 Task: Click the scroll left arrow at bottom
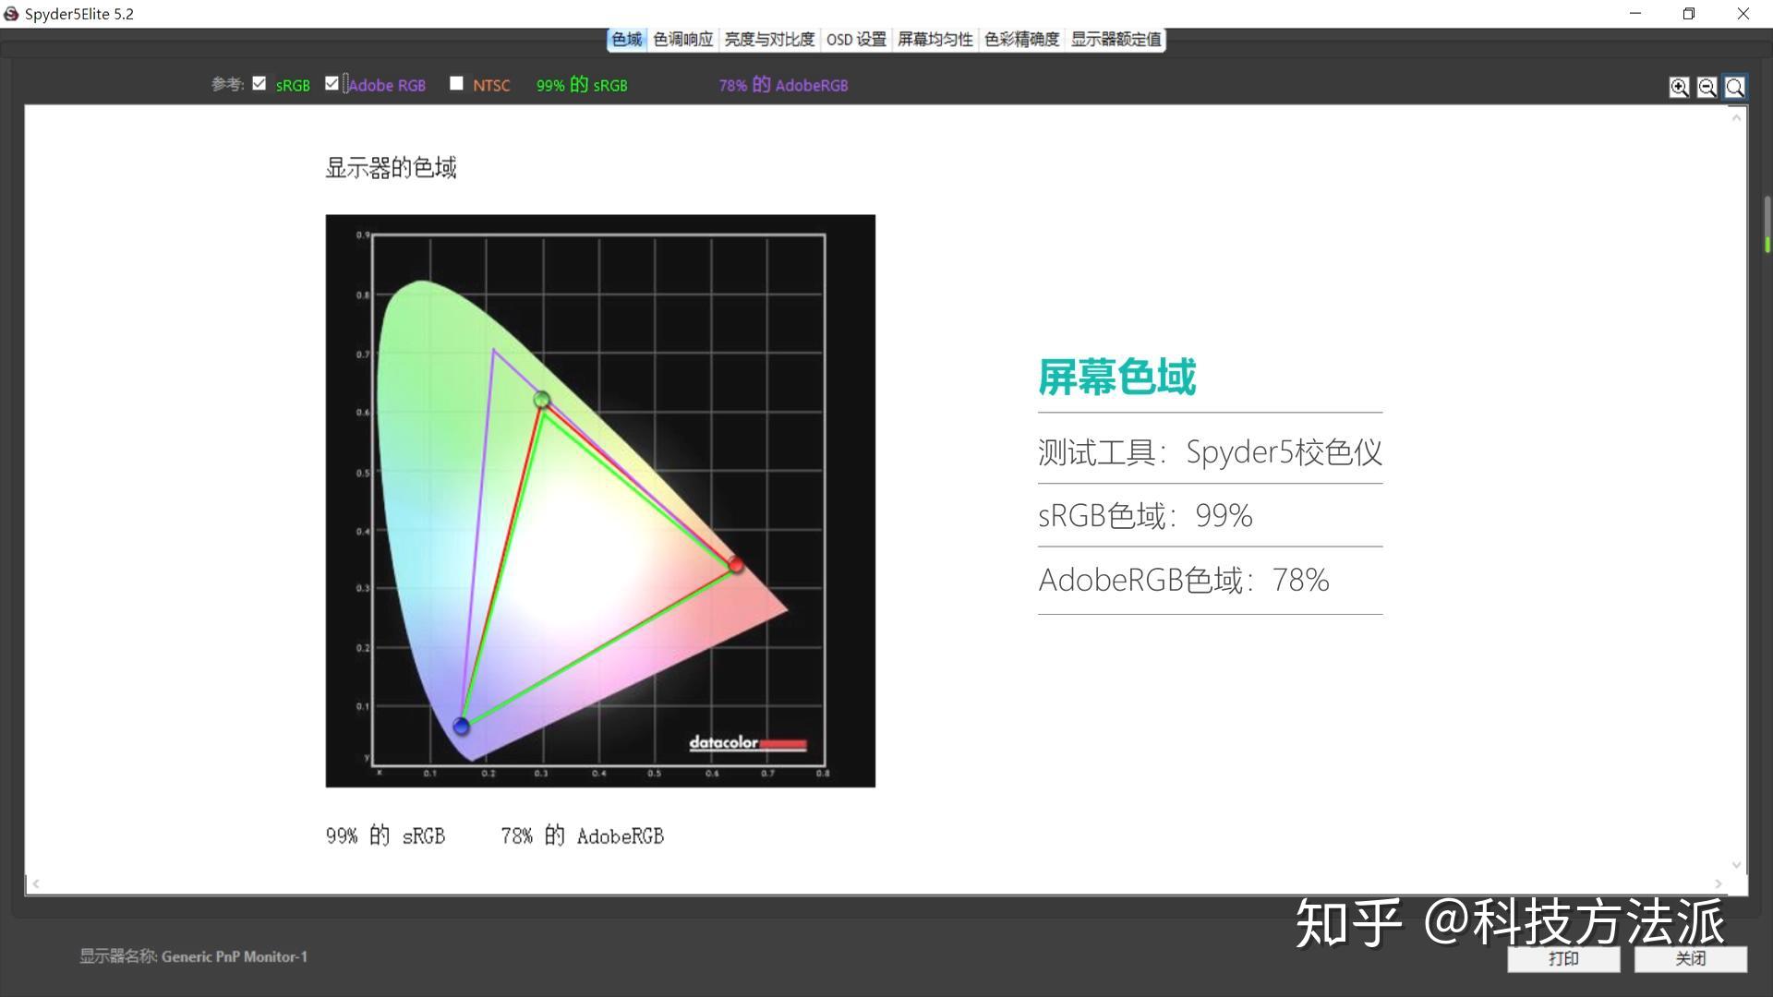[36, 883]
